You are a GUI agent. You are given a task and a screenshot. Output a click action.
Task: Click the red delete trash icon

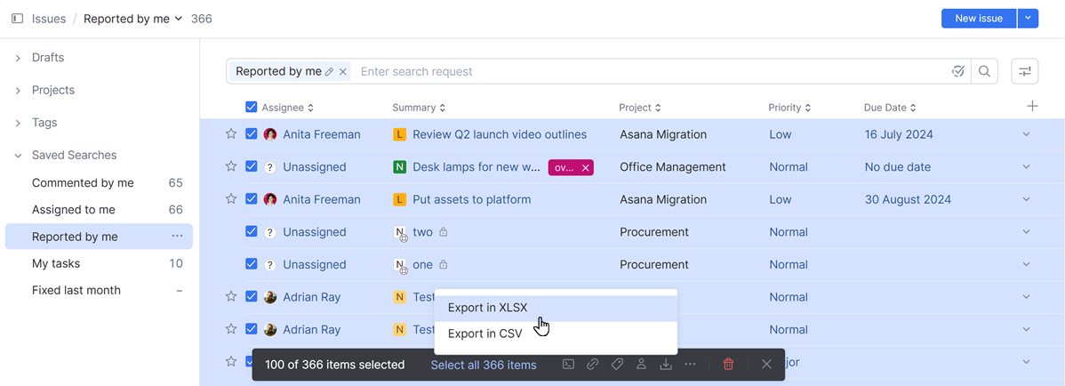tap(728, 365)
